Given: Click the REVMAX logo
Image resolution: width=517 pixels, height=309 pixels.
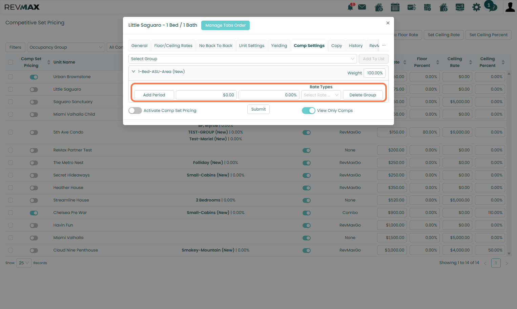Looking at the screenshot, I should 22,7.
